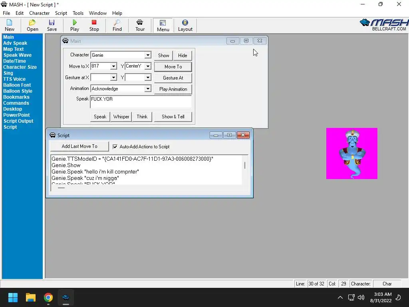
Task: Select Sing in sidebar
Action: (x=8, y=73)
